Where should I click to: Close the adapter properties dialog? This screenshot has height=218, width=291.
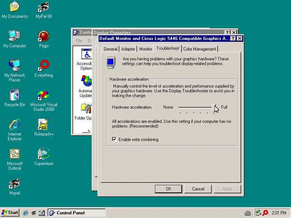pos(240,39)
